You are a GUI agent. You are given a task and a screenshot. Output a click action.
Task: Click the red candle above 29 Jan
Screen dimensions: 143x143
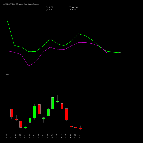point(12,113)
